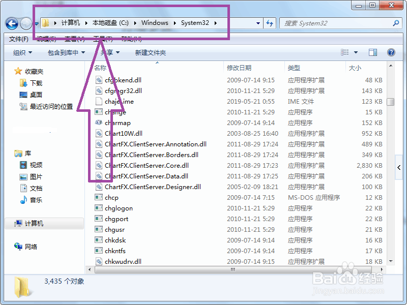Click the star icon beside 收藏夹

click(x=18, y=71)
